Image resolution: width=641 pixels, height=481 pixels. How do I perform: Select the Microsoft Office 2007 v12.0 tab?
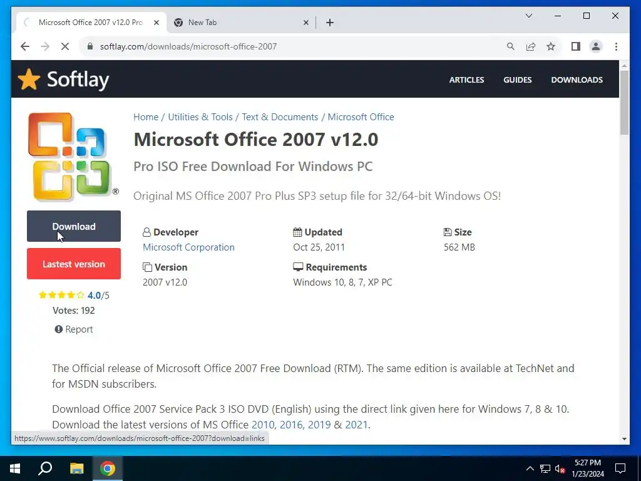pyautogui.click(x=92, y=23)
